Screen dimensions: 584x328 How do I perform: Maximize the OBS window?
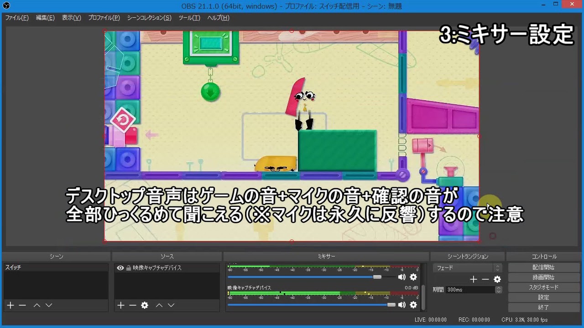(x=555, y=4)
